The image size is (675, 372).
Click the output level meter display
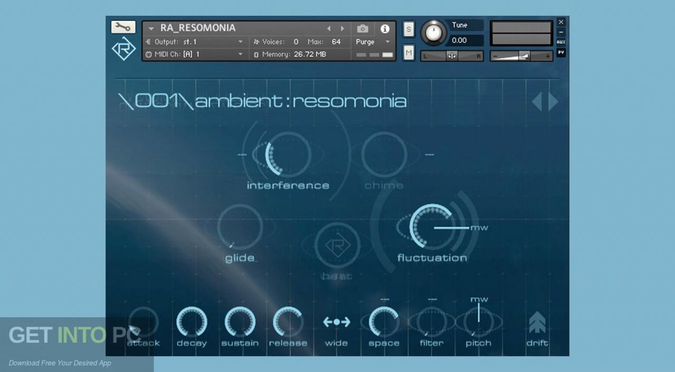coord(522,33)
